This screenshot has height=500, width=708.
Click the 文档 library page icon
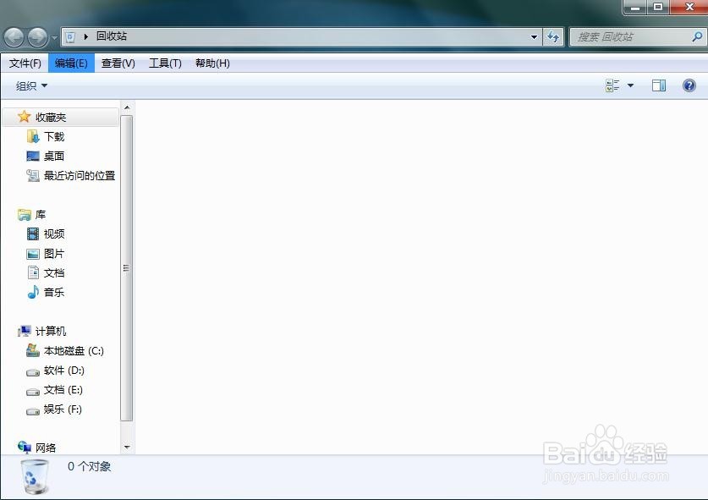pyautogui.click(x=33, y=272)
